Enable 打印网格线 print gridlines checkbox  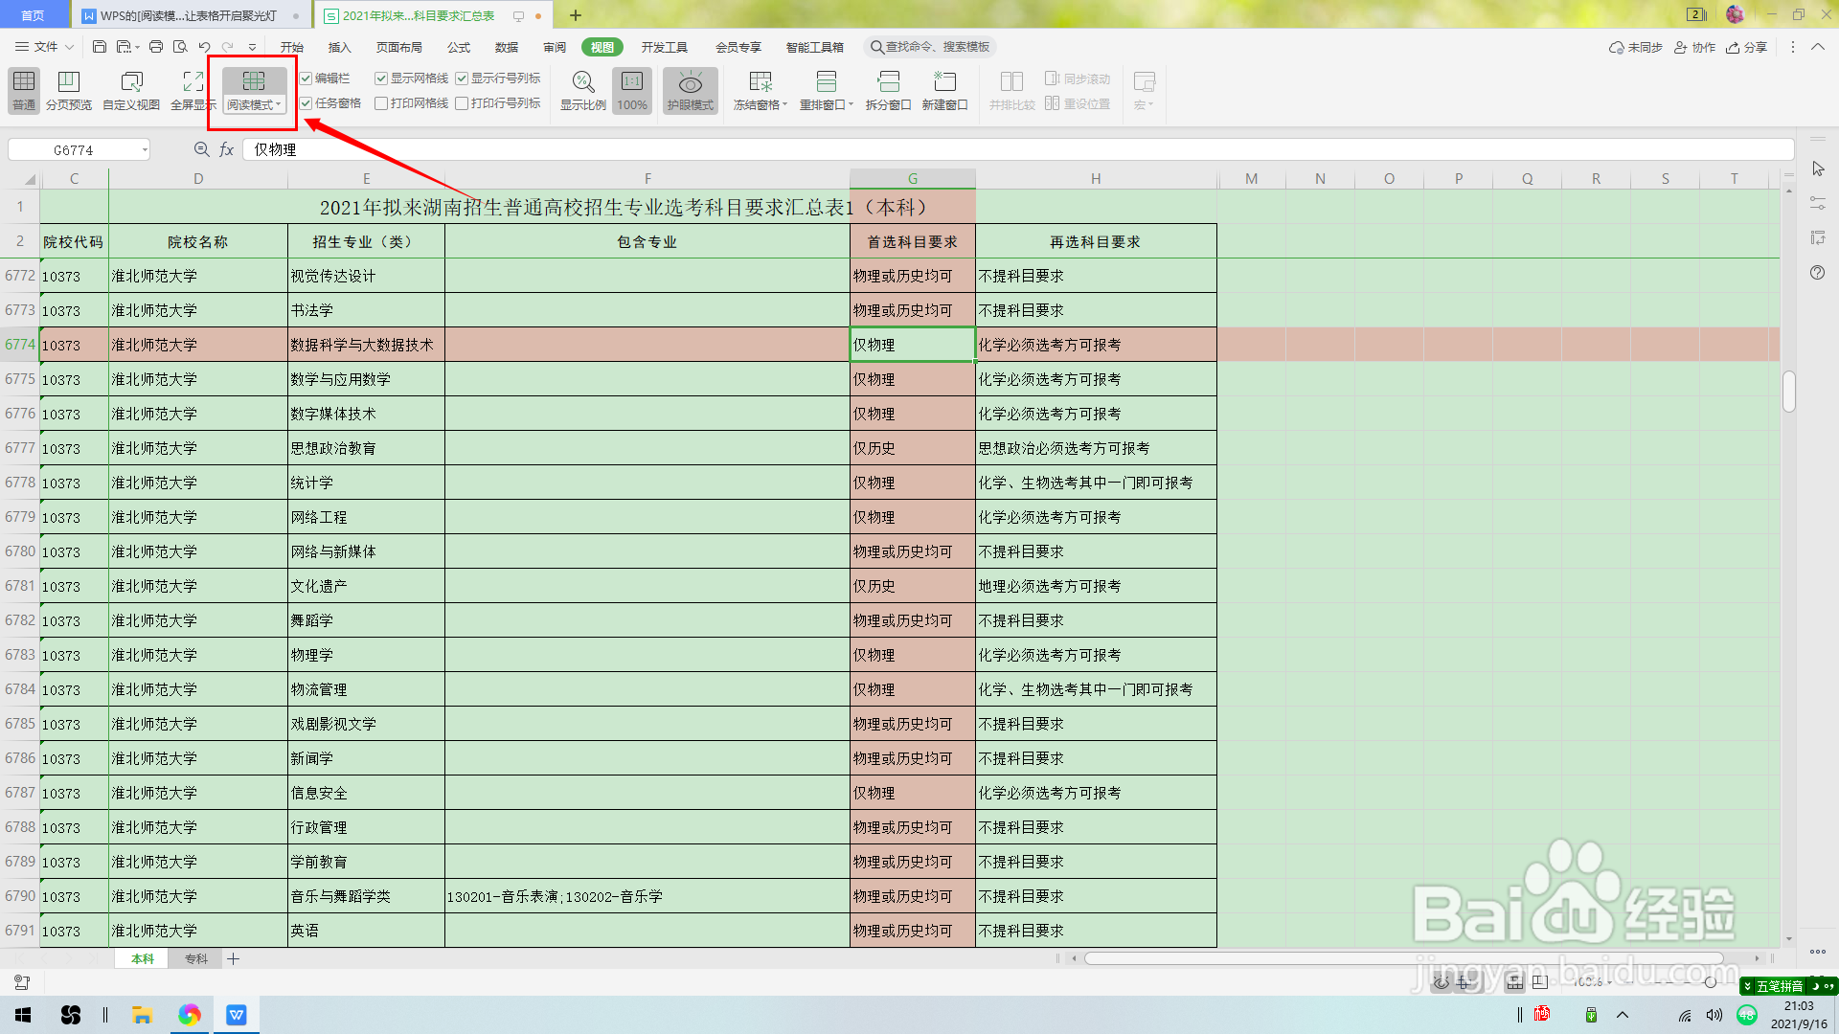coord(381,103)
